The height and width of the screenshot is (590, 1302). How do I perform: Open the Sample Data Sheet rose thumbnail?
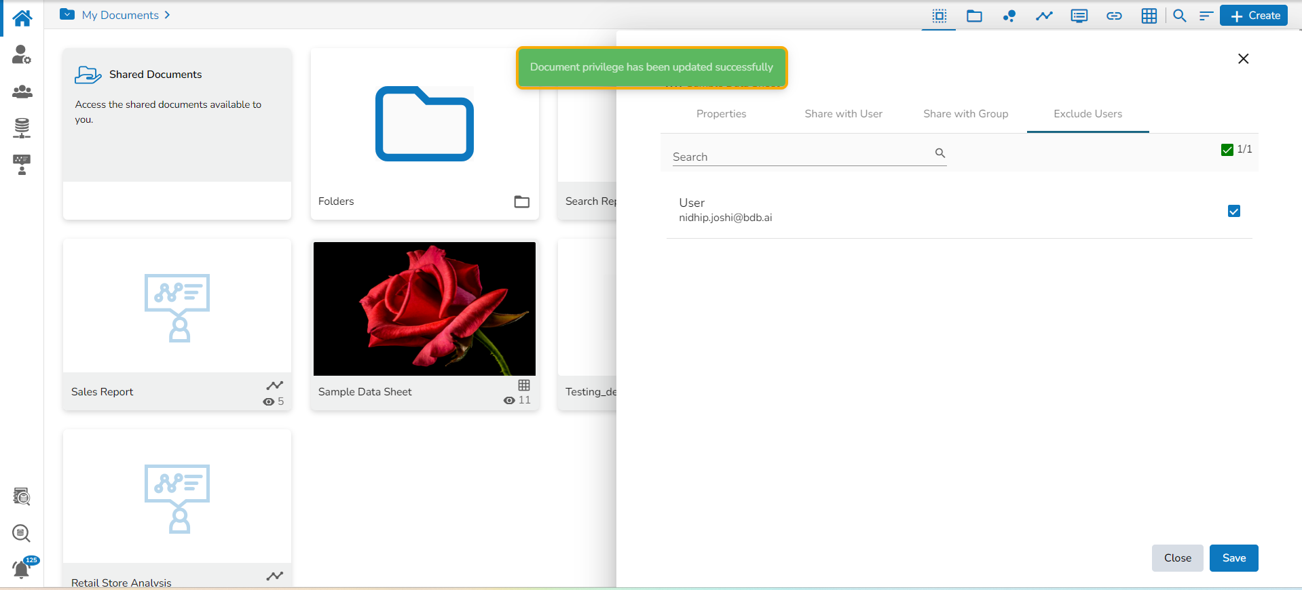(x=424, y=309)
